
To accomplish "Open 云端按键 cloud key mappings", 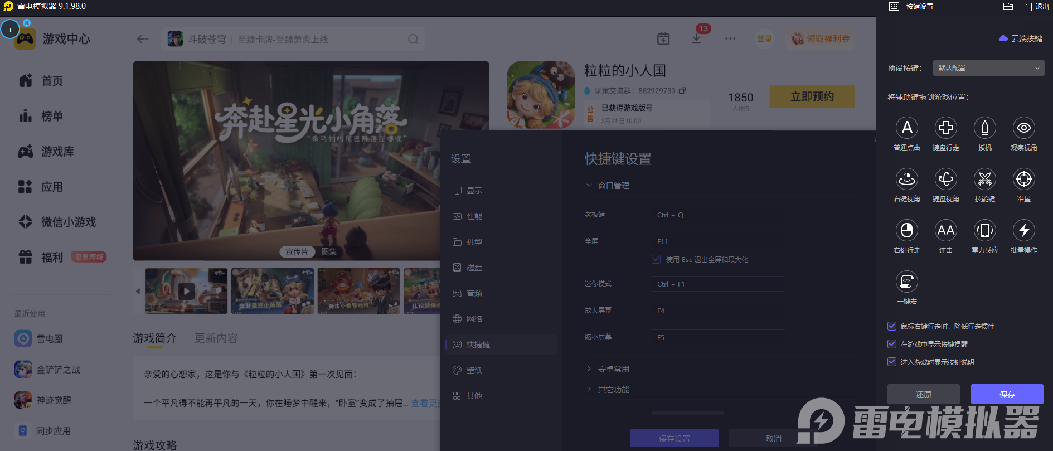I will [x=1021, y=38].
